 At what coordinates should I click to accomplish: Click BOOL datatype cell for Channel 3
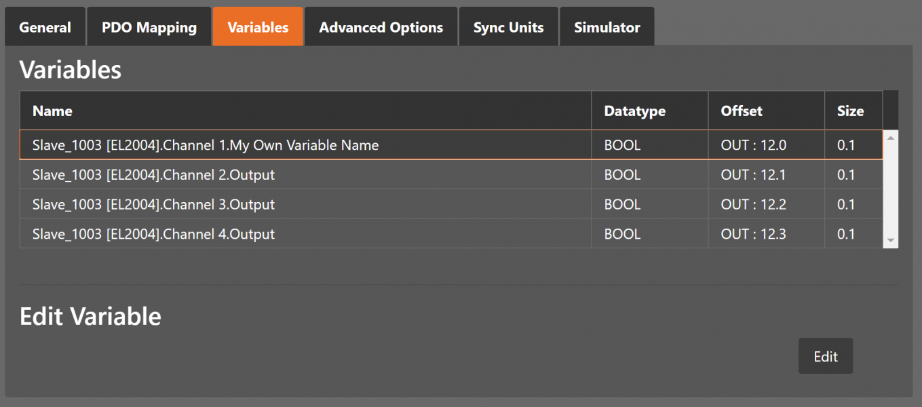(622, 205)
